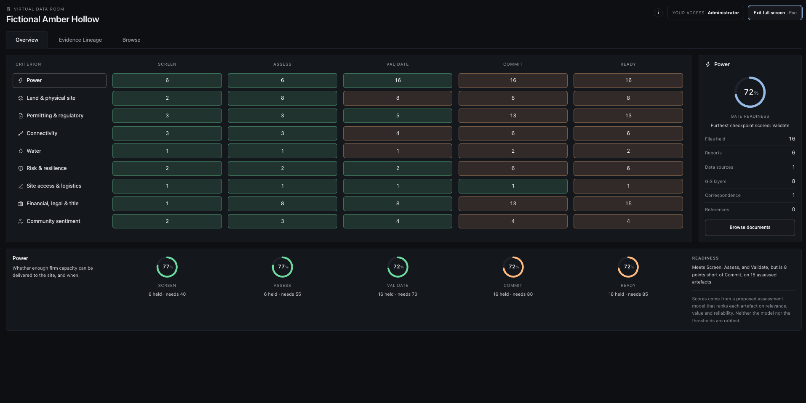Select the Overview tab
The image size is (806, 403).
tap(27, 40)
